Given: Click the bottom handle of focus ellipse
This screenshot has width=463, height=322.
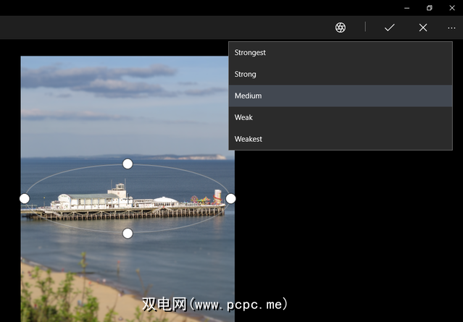Looking at the screenshot, I should click(x=128, y=234).
